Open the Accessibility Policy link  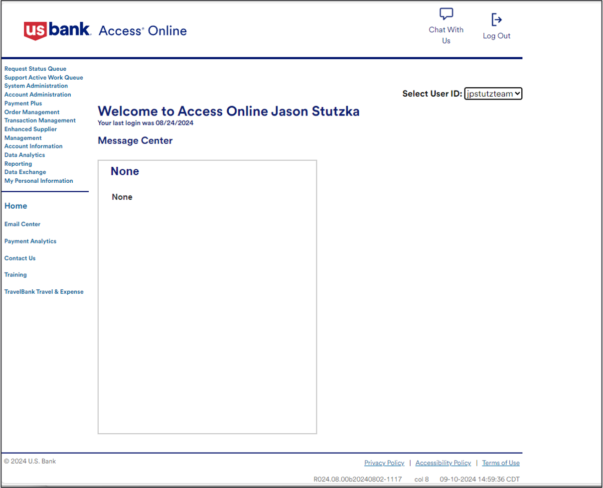[443, 463]
